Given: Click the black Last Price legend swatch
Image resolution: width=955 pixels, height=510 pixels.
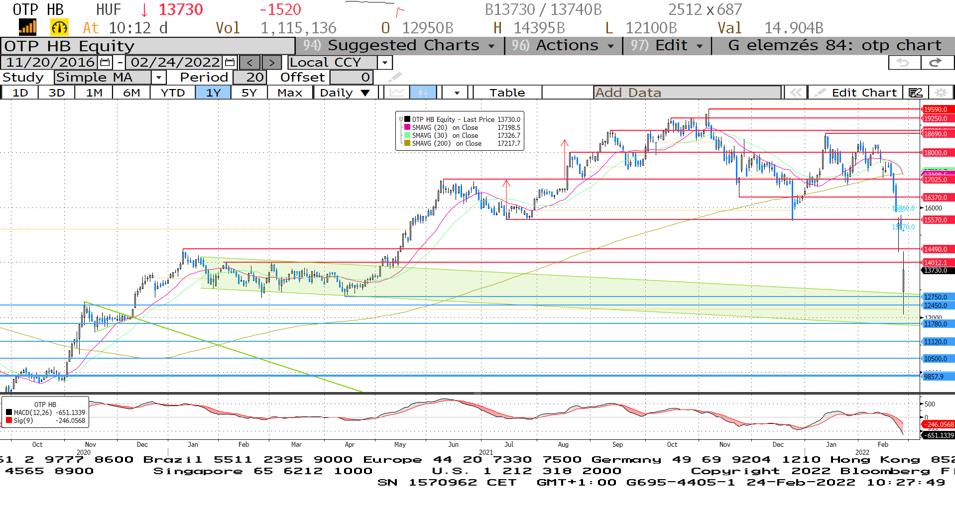Looking at the screenshot, I should [x=407, y=119].
